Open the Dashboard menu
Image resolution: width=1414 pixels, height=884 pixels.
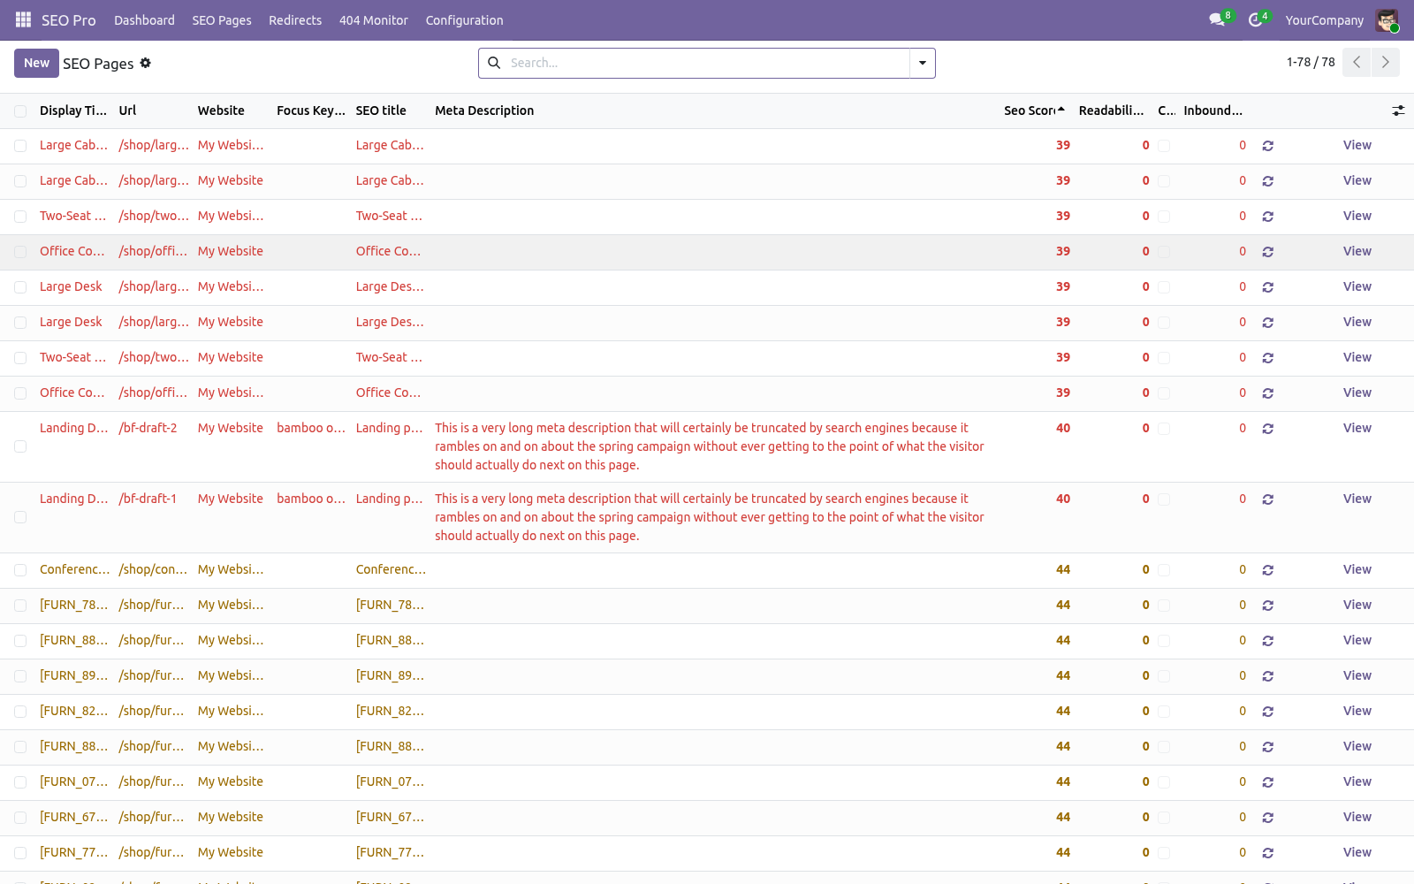click(144, 20)
